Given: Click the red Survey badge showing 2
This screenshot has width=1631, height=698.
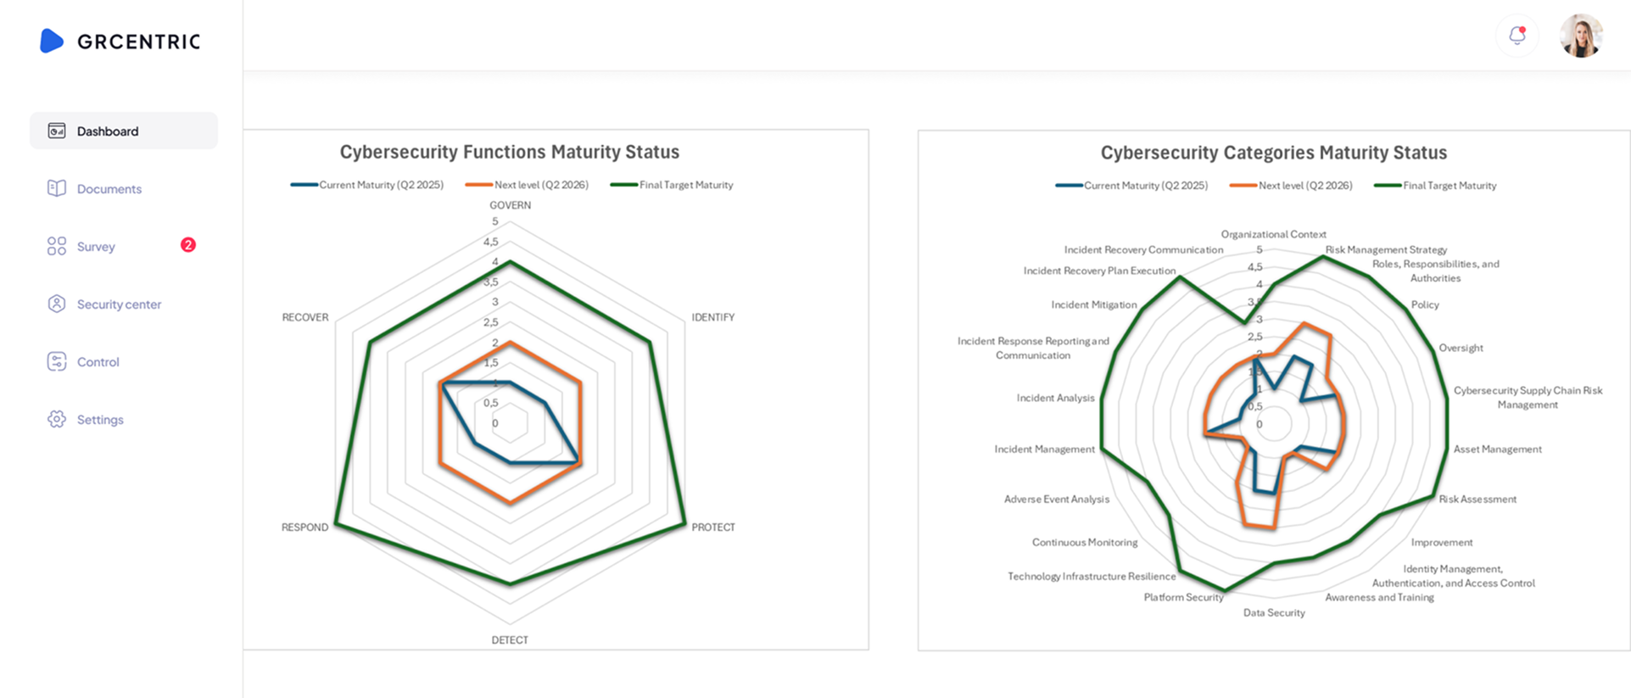Looking at the screenshot, I should [188, 245].
